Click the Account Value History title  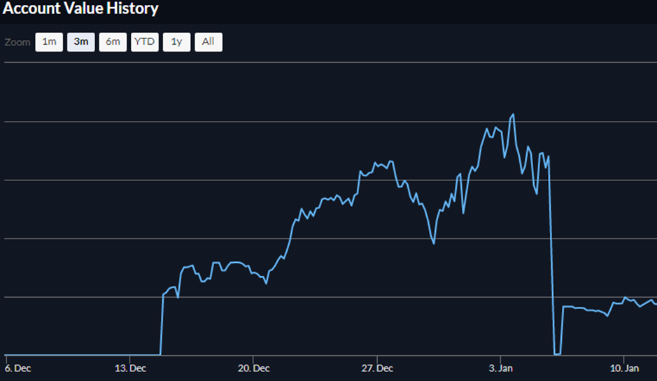click(80, 8)
